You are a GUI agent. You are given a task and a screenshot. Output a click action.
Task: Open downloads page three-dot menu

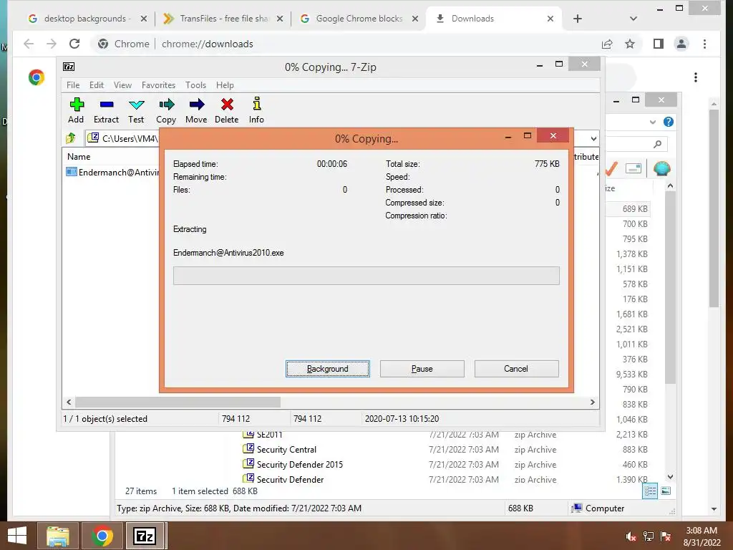point(696,77)
